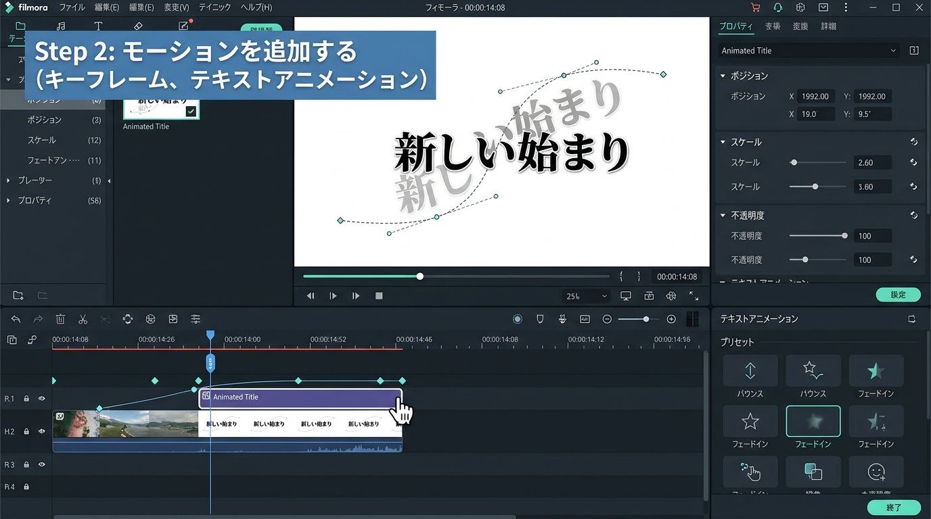The height and width of the screenshot is (519, 931).
Task: Click the keyframe icon for scale 2.60
Action: pyautogui.click(x=913, y=162)
